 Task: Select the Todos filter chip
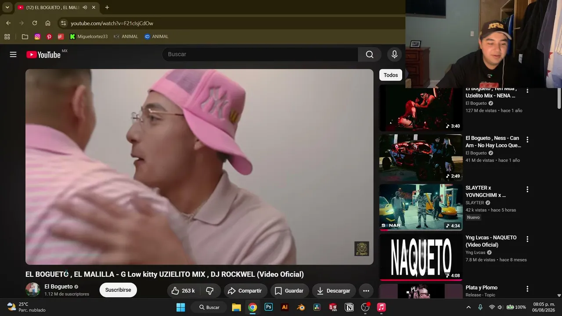pyautogui.click(x=391, y=75)
